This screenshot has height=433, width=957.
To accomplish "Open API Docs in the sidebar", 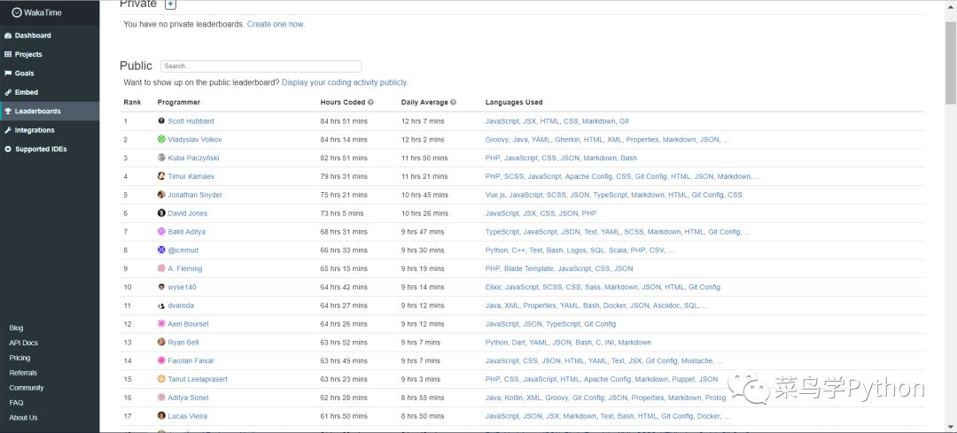I will tap(23, 343).
